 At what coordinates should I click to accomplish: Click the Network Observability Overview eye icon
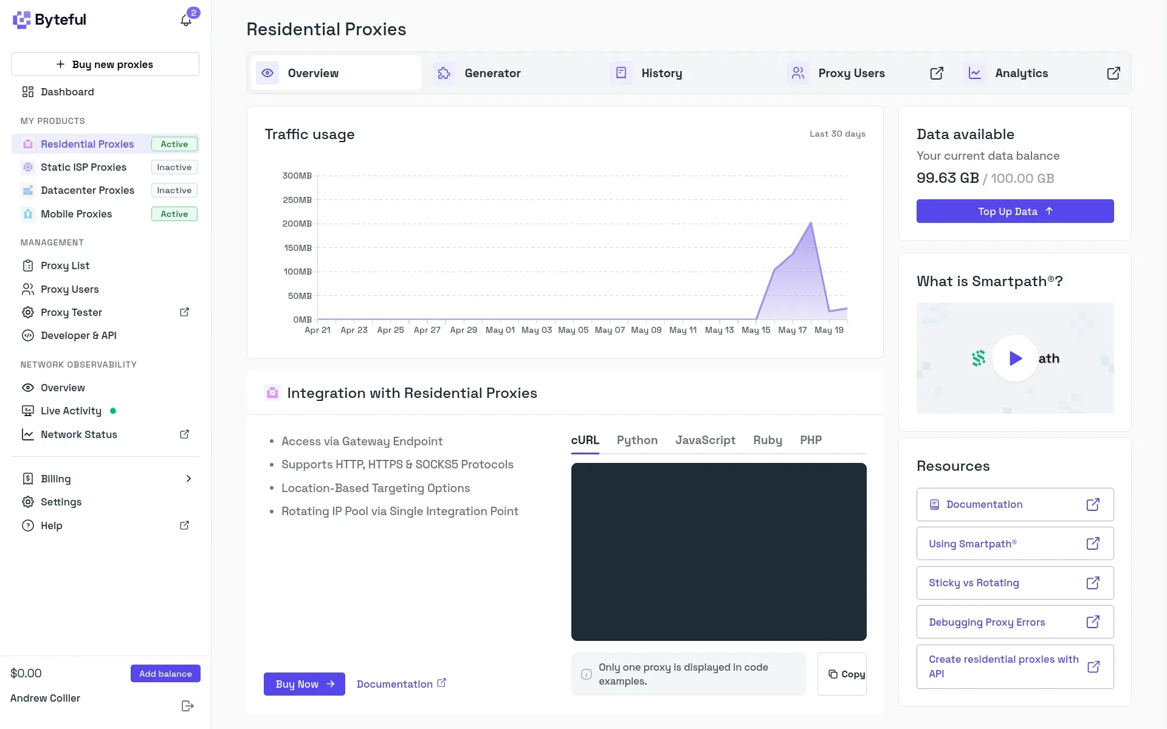[28, 388]
